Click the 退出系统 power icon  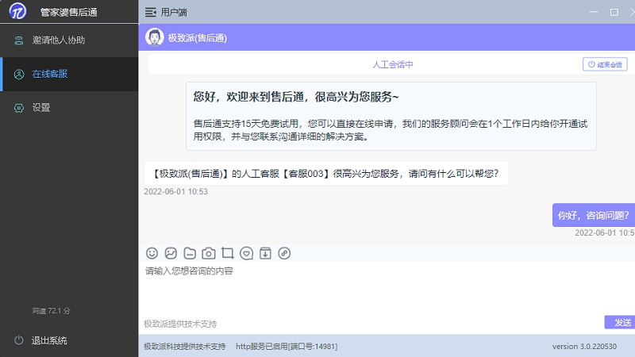coord(18,340)
